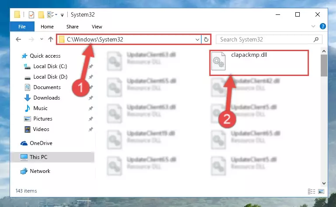
Task: Click the Search System32 field
Action: [266, 40]
